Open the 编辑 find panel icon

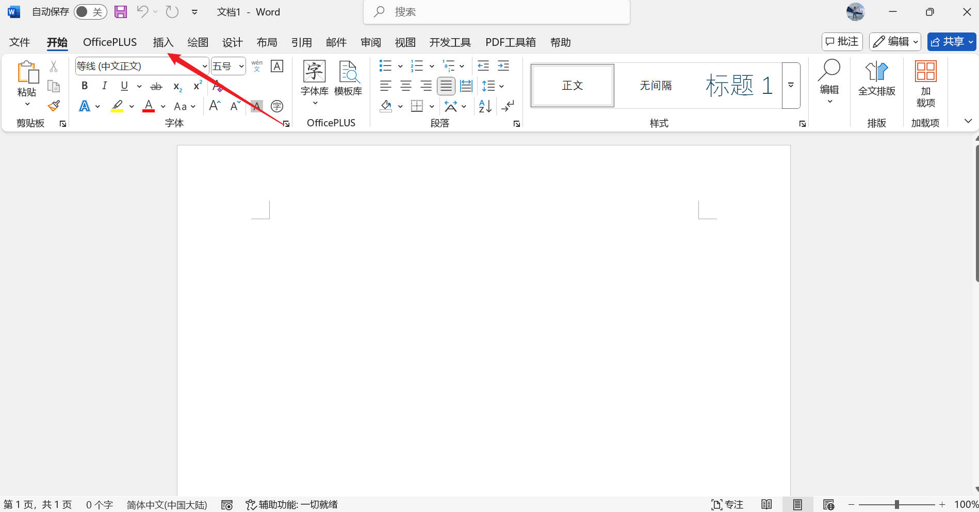point(829,82)
